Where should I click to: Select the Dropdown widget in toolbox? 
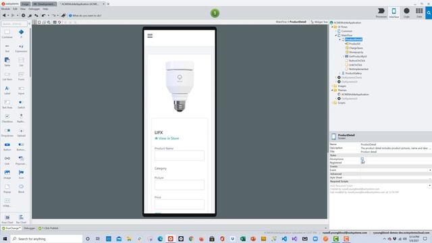tap(7, 132)
